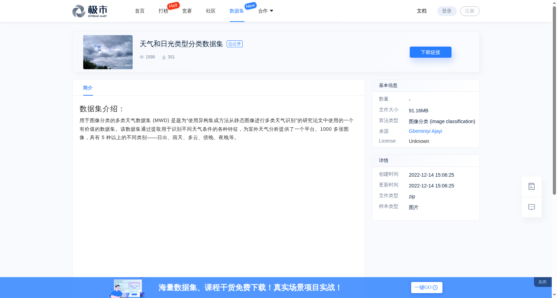
Task: Click the 基本信息 panel header
Action: coord(426,86)
